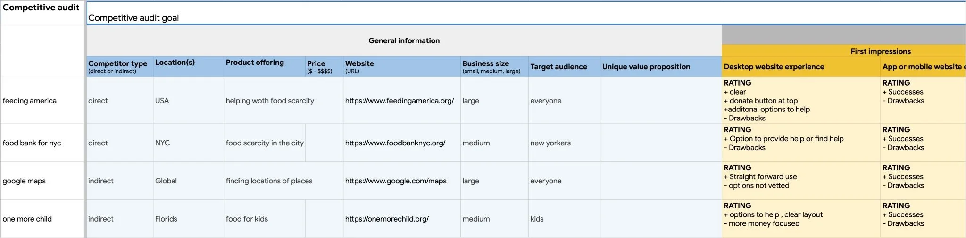The width and height of the screenshot is (966, 238).
Task: Select the 'google maps' row label
Action: (42, 181)
